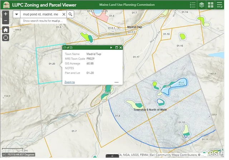Run the address search with magnifier button
The width and height of the screenshot is (229, 160).
70,14
